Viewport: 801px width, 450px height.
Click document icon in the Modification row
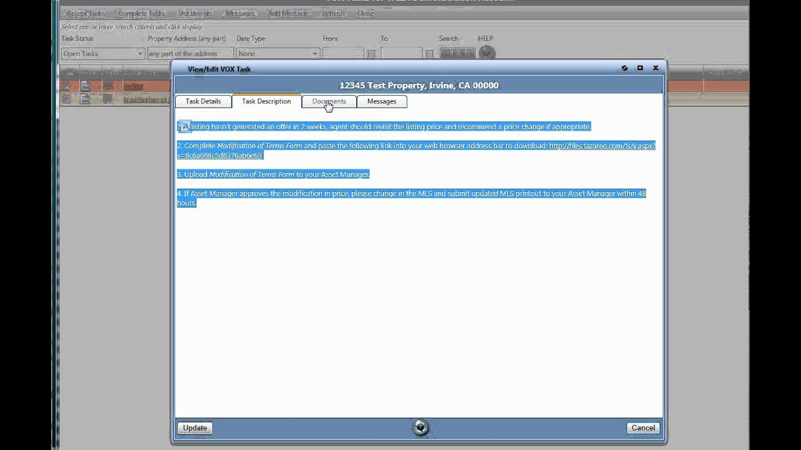tap(85, 99)
